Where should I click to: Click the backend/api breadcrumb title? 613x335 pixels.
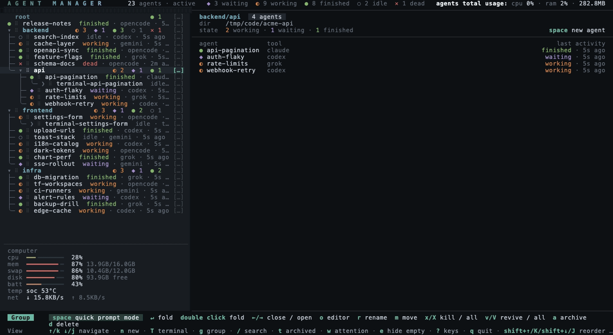coord(220,17)
